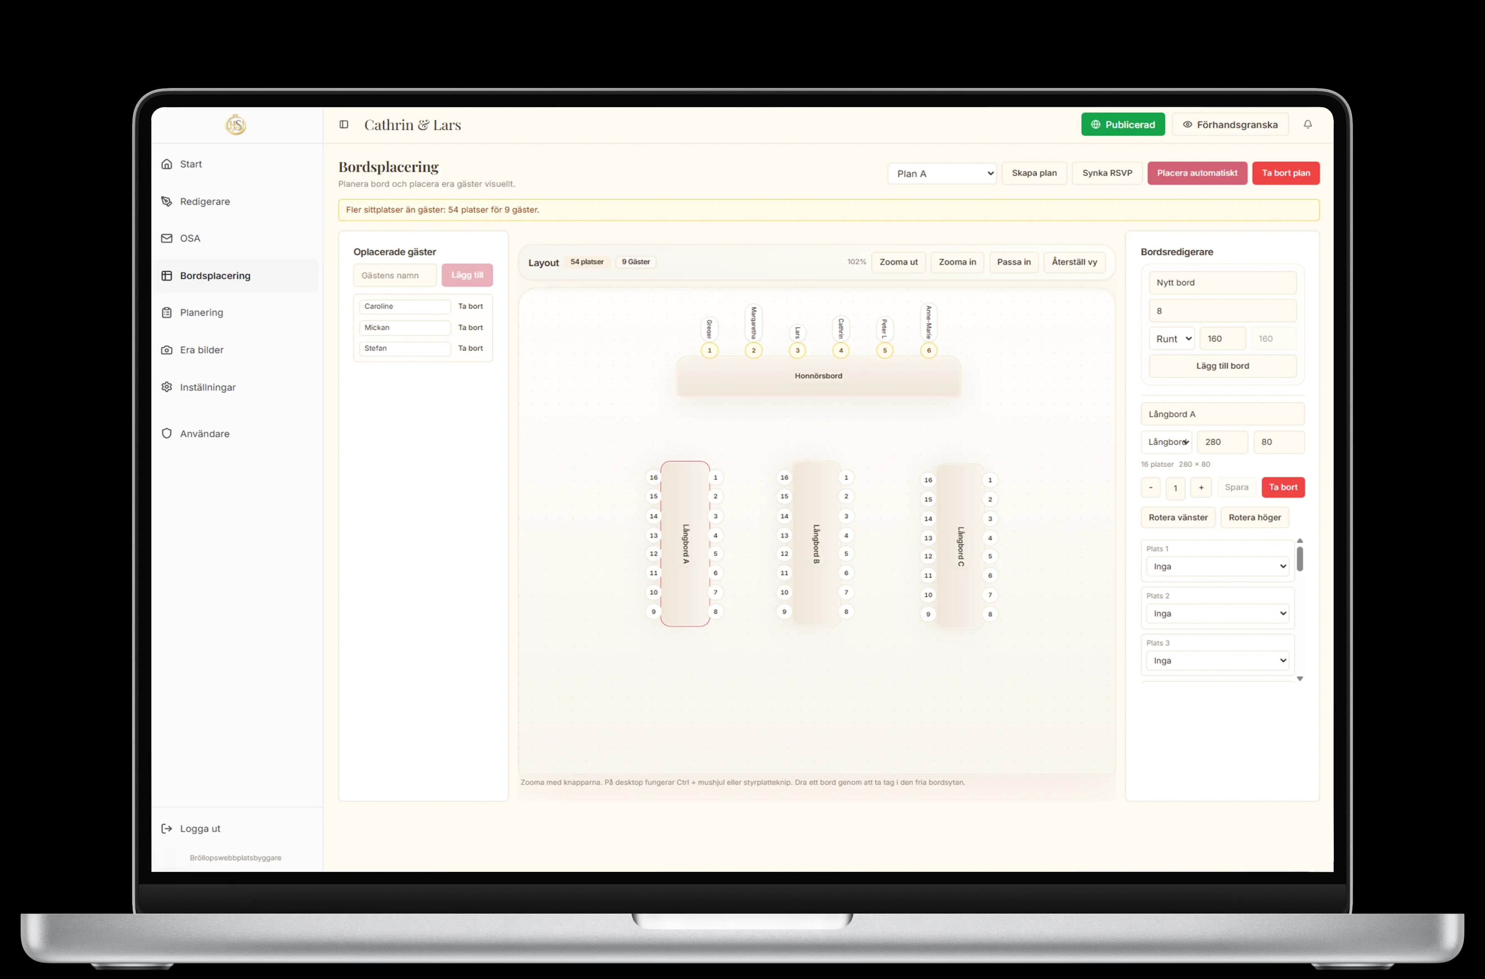1485x979 pixels.
Task: Click Zooma in button
Action: (x=957, y=262)
